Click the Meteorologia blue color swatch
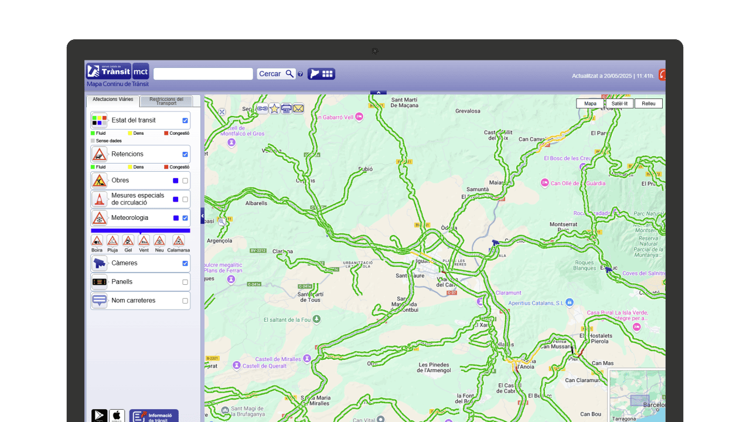 tap(176, 218)
